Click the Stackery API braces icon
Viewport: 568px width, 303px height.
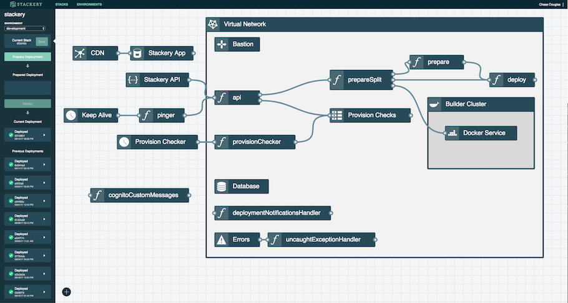coord(133,80)
